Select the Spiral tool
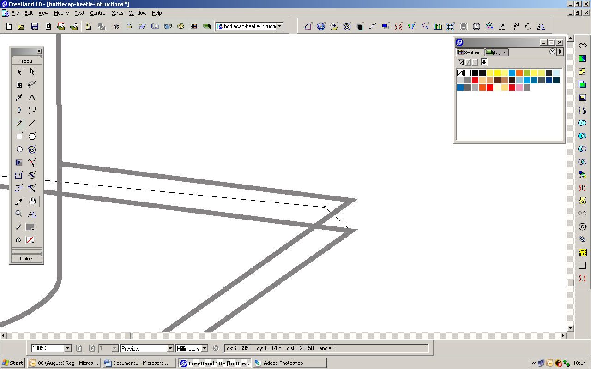The height and width of the screenshot is (369, 591). pos(32,149)
